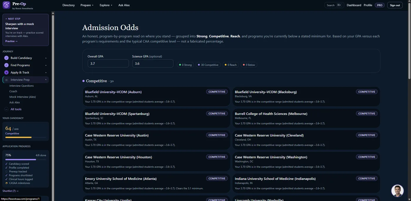
Task: Go to Directory in top navigation
Action: click(x=69, y=5)
